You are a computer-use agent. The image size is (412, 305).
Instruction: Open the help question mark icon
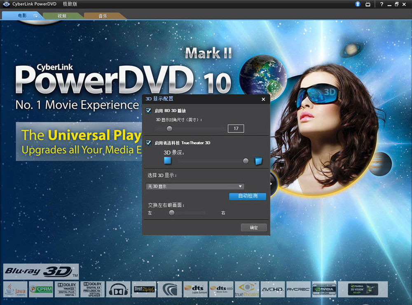pos(382,4)
